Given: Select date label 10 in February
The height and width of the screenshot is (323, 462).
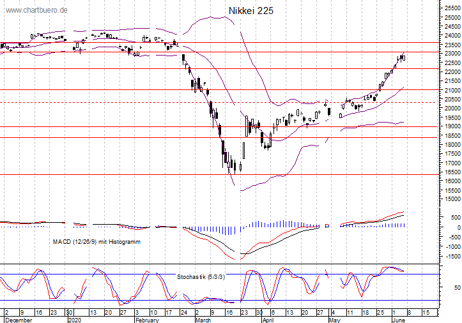Looking at the screenshot, I should point(153,312).
